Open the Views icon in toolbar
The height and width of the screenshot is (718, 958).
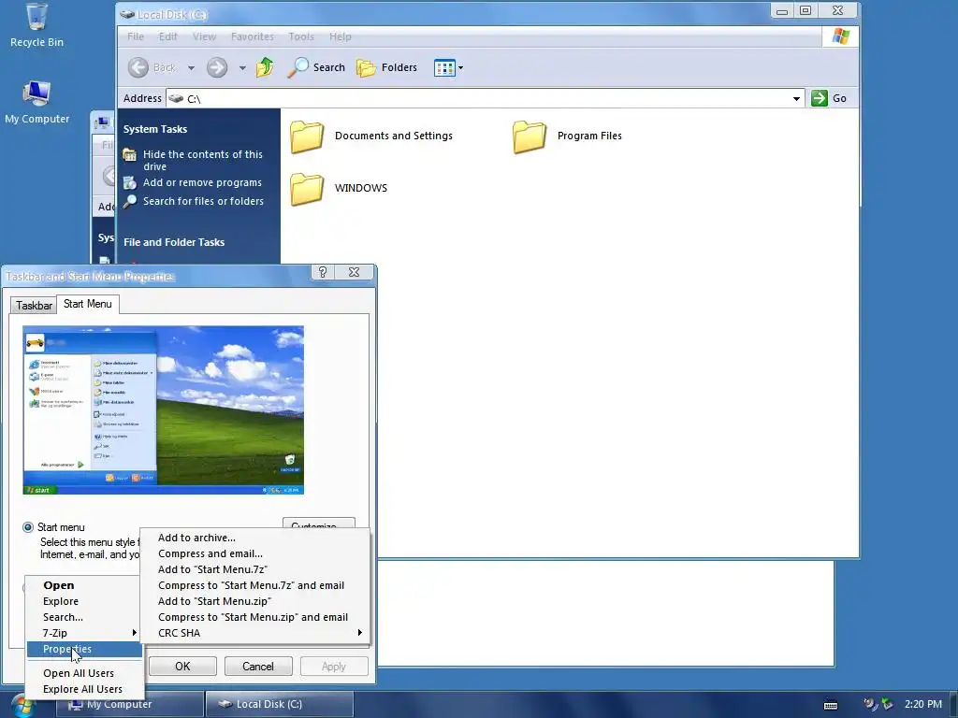pos(444,67)
